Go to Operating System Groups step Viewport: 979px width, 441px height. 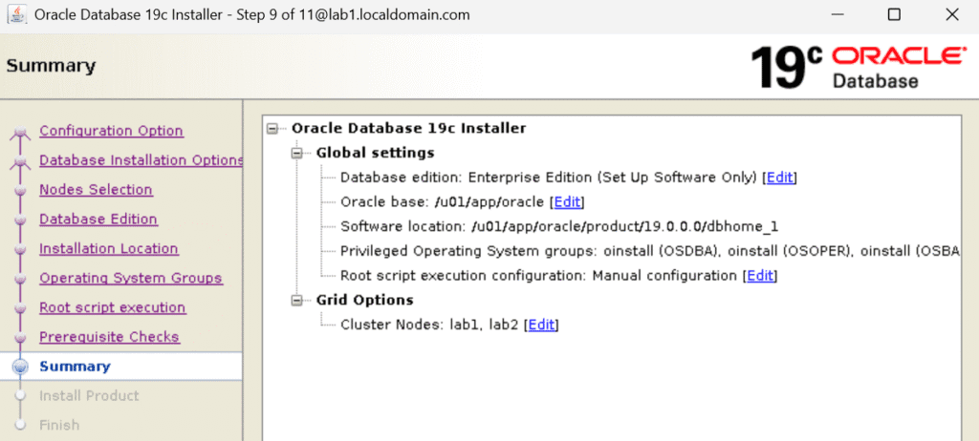point(130,278)
